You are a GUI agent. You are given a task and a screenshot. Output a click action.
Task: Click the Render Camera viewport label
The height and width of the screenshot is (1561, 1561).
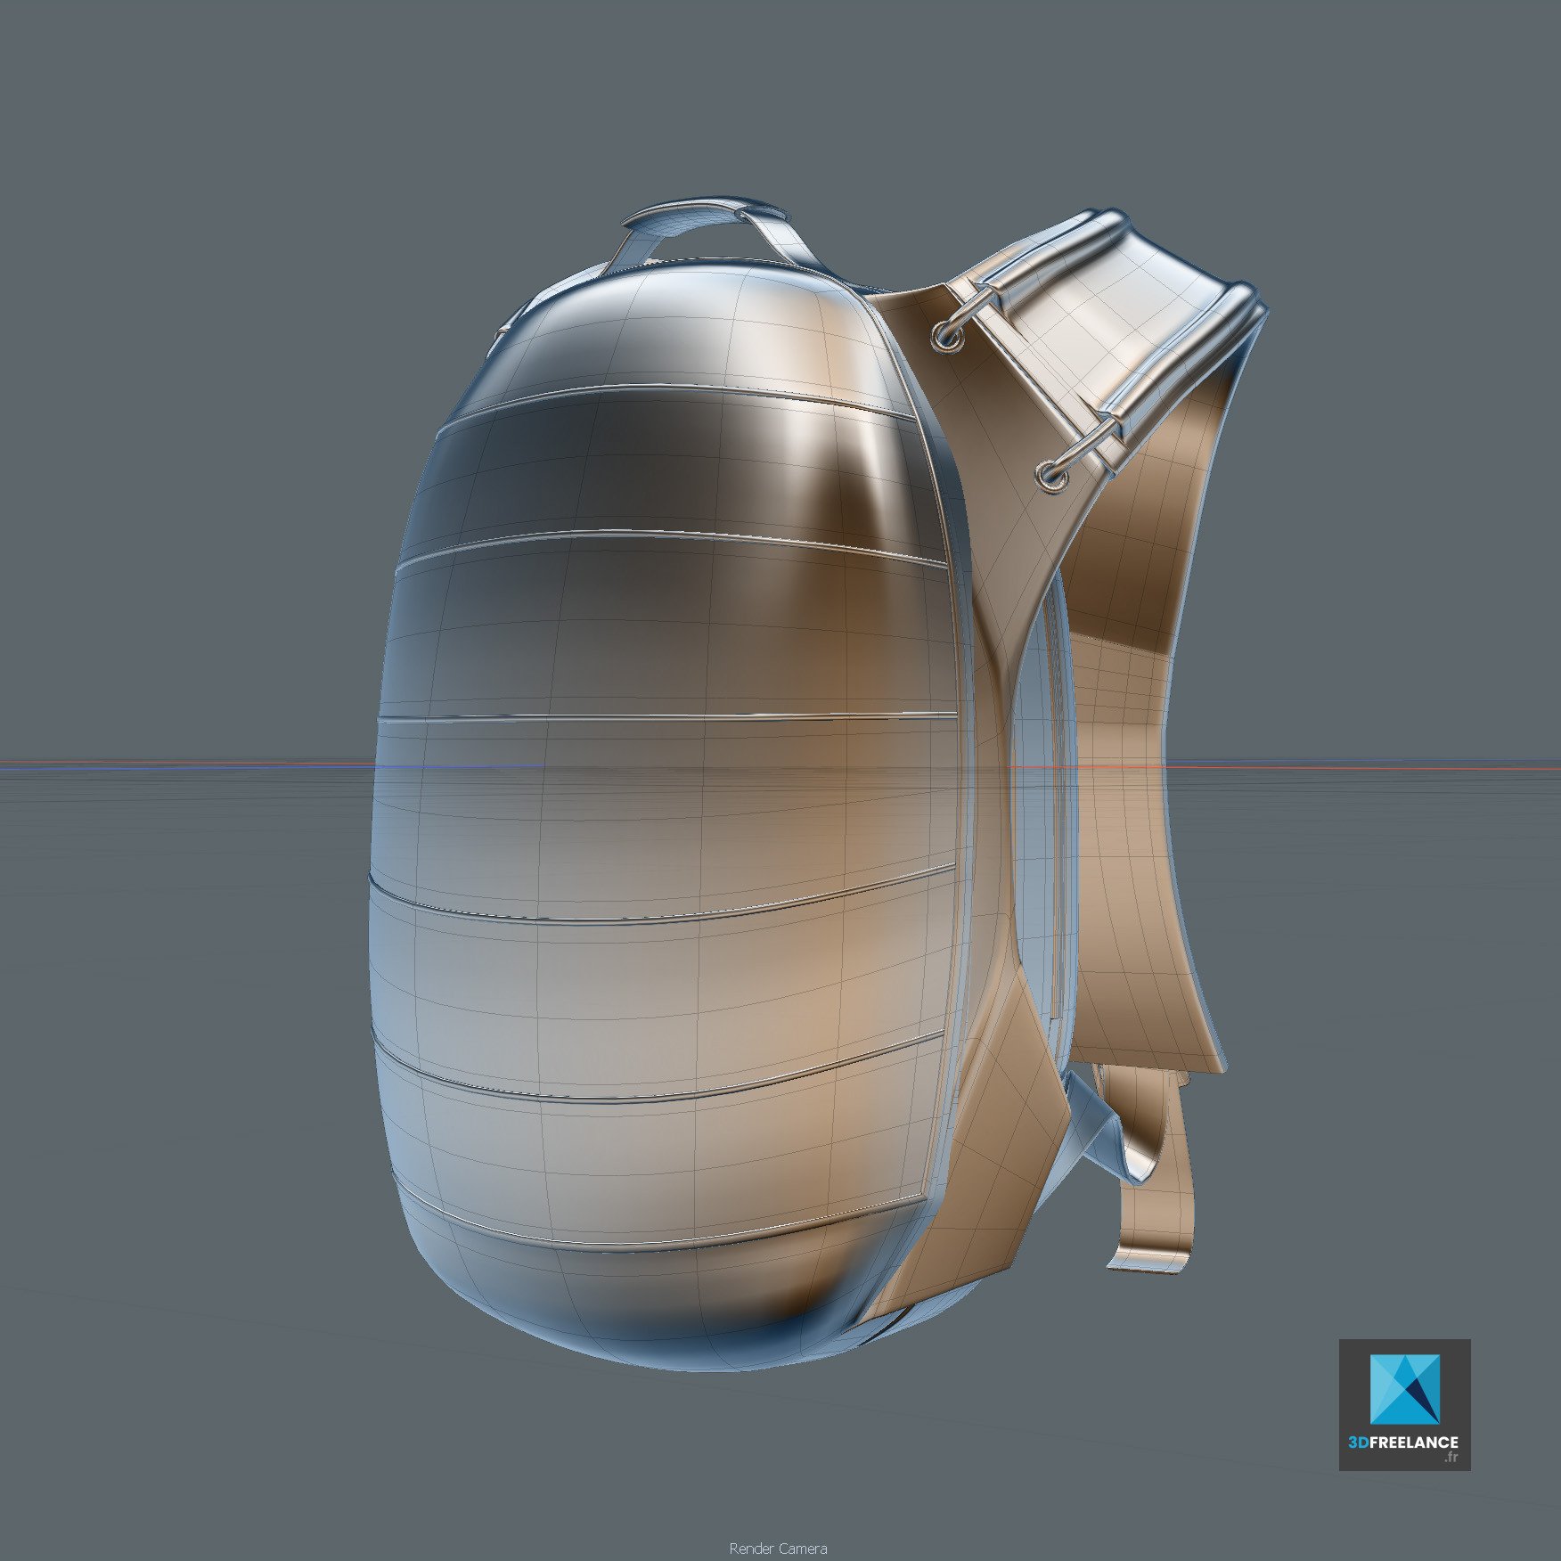pos(777,1549)
